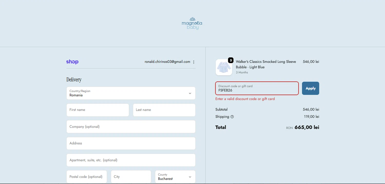The width and height of the screenshot is (385, 184).
Task: Click the Delivery heading
Action: (74, 79)
